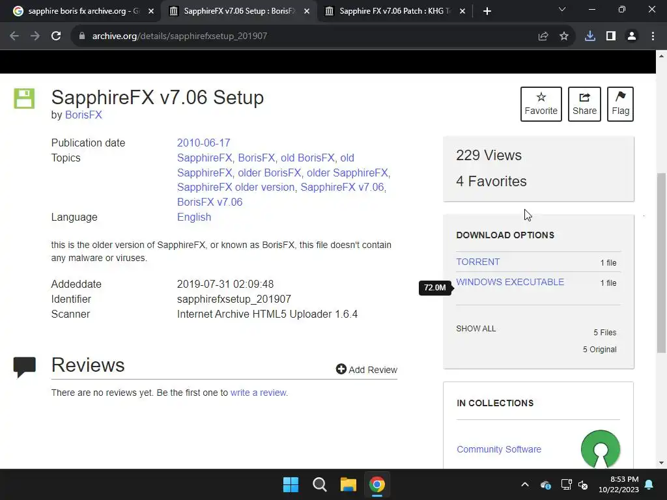Click the Add Review plus icon
The image size is (667, 500).
click(341, 369)
